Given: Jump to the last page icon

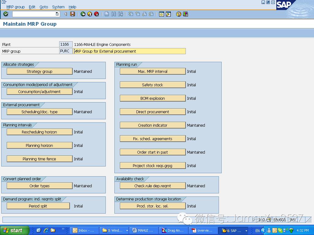Looking at the screenshot, I should 151,14.
